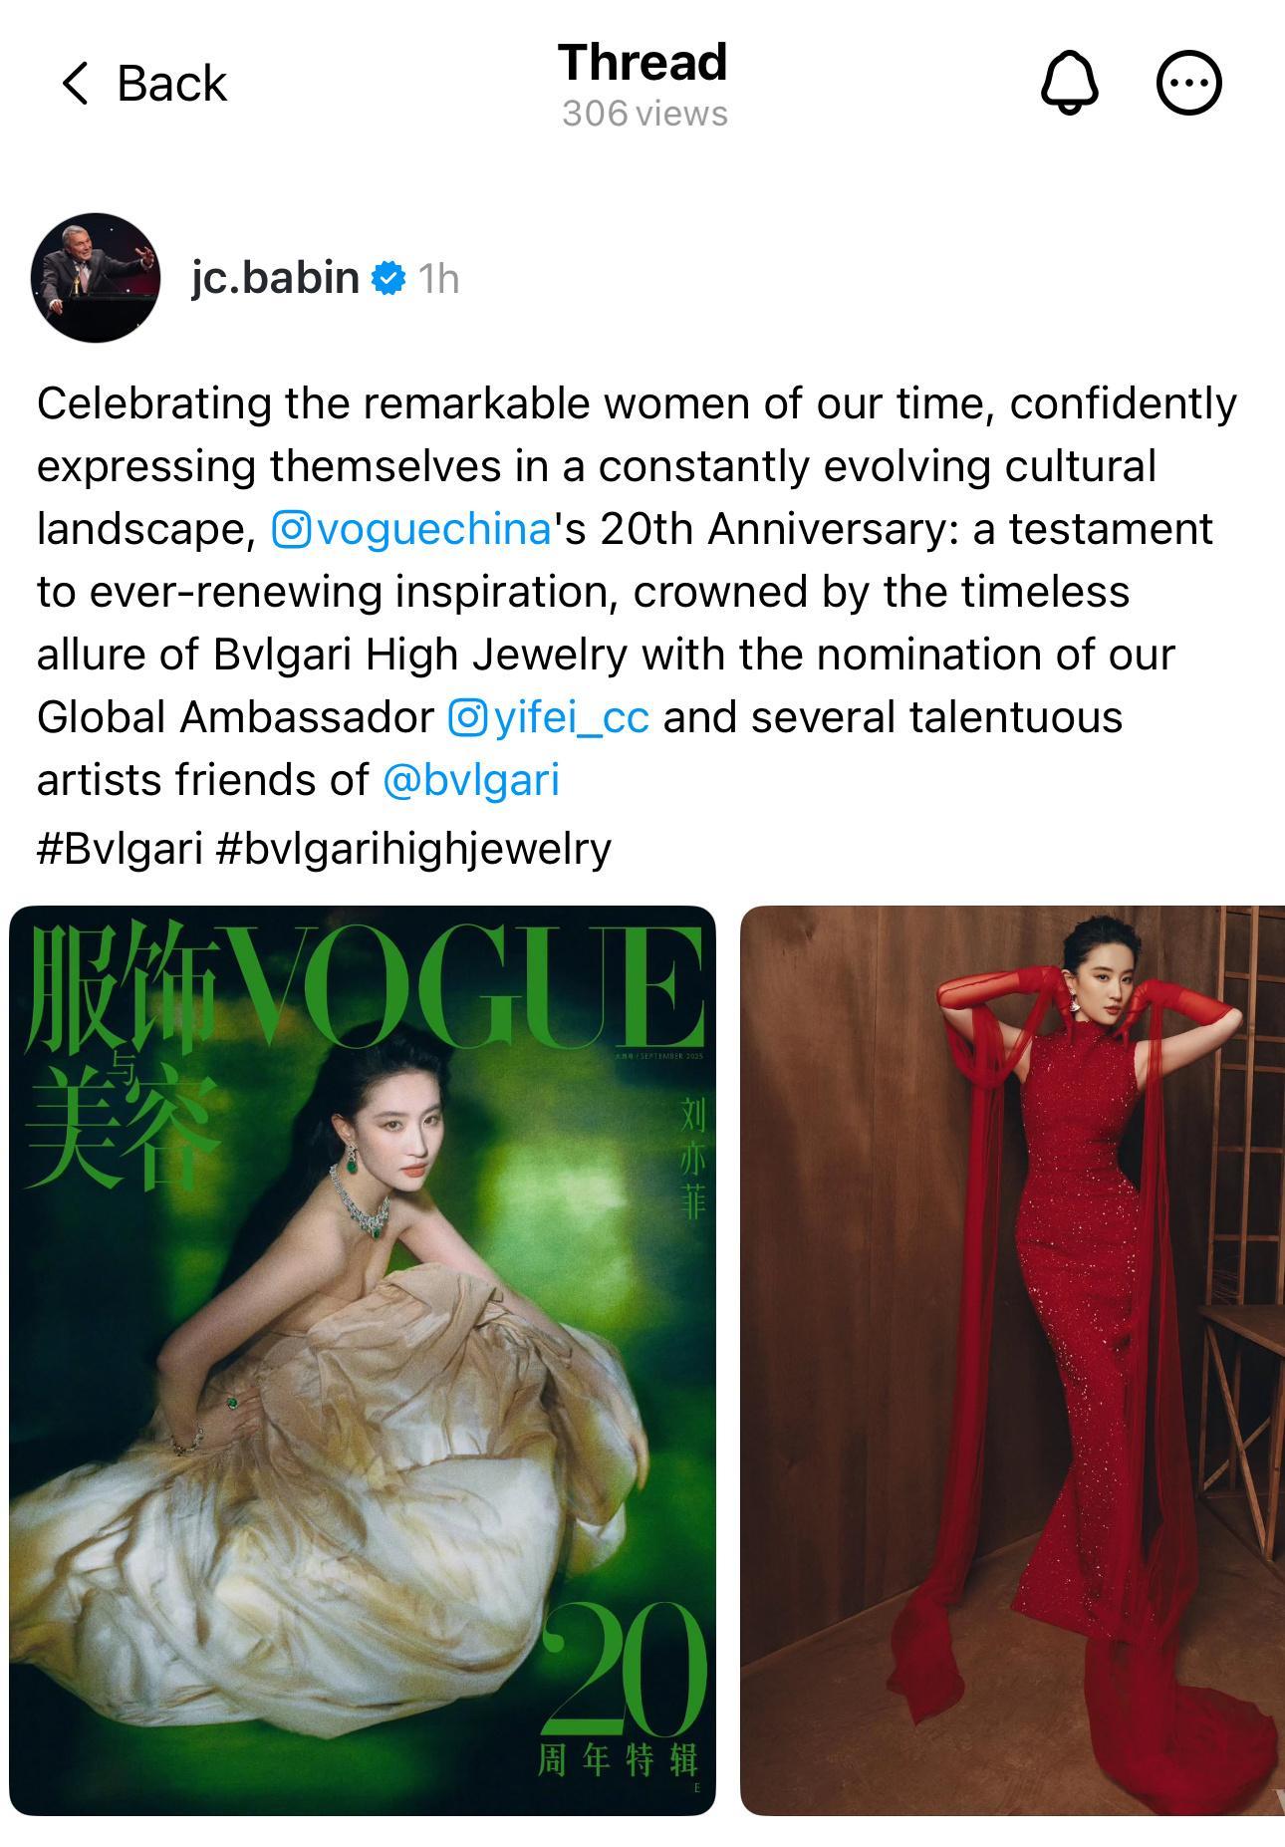Tap the Instagram icon before yifei_cc
This screenshot has width=1285, height=1847.
point(467,716)
